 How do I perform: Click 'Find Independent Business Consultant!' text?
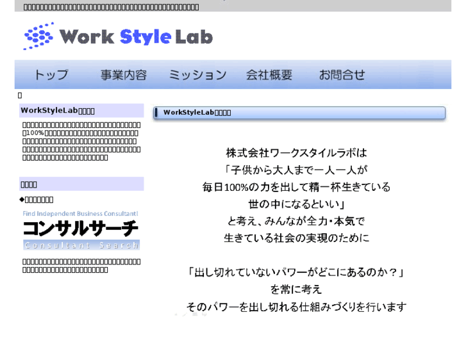[x=81, y=213]
